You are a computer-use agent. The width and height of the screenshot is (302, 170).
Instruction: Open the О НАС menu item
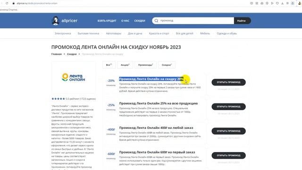click(125, 21)
